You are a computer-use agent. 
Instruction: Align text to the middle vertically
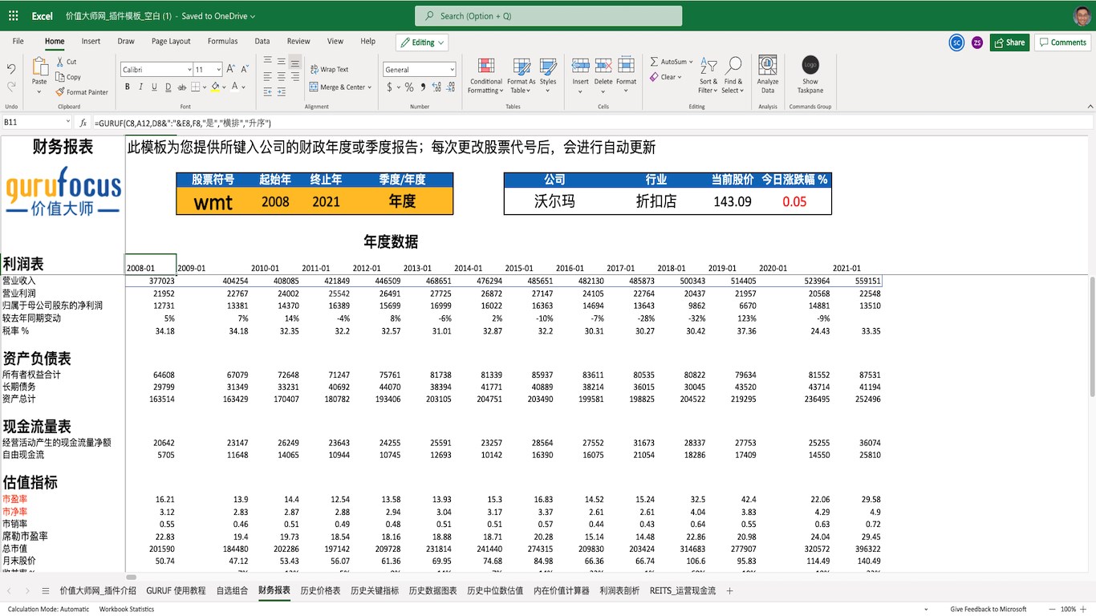(x=281, y=62)
